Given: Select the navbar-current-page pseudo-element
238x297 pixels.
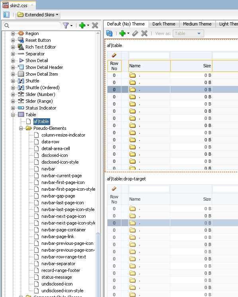Looking at the screenshot, I should [x=62, y=176].
